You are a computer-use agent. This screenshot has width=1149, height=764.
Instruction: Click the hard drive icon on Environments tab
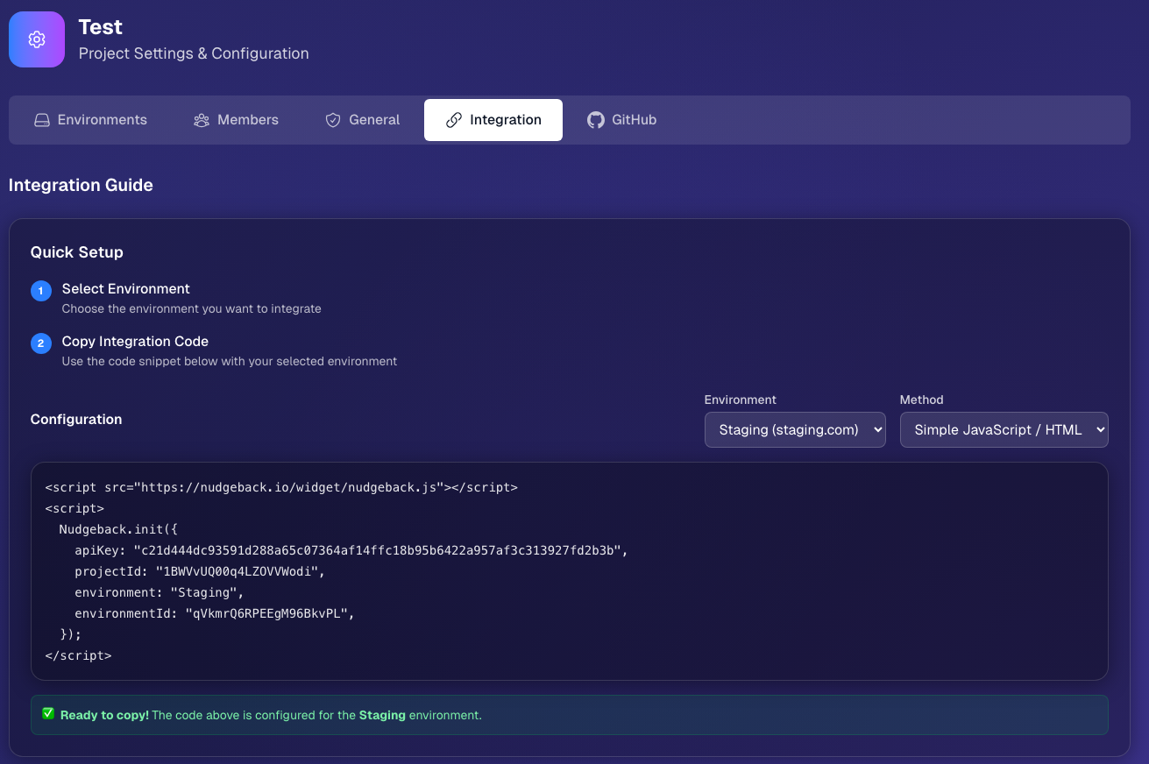click(41, 119)
